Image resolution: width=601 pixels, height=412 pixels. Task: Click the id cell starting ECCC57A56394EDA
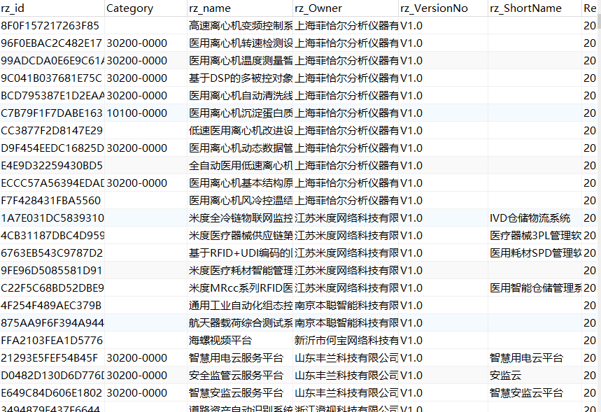(52, 183)
